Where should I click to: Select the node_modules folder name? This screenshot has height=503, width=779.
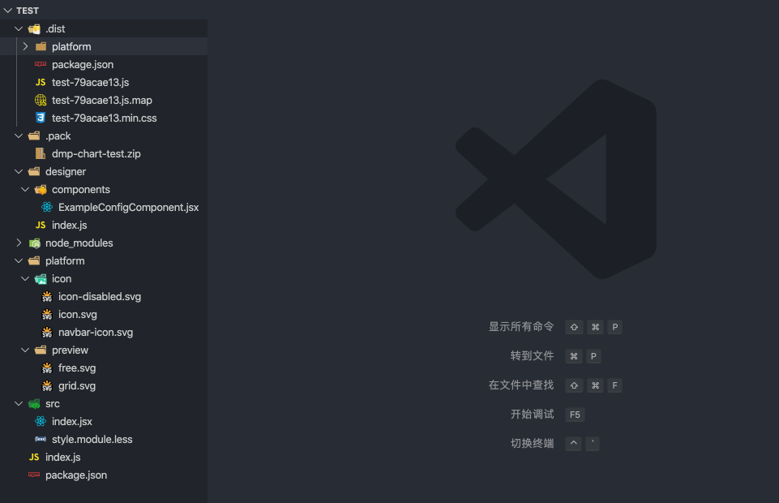pyautogui.click(x=79, y=243)
